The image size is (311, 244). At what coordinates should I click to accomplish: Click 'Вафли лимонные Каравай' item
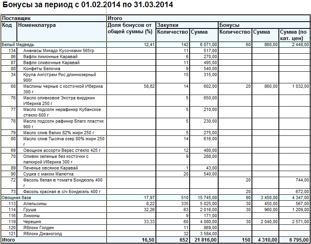[50, 56]
